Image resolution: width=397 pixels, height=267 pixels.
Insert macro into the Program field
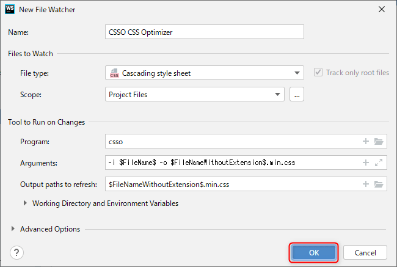pos(366,141)
